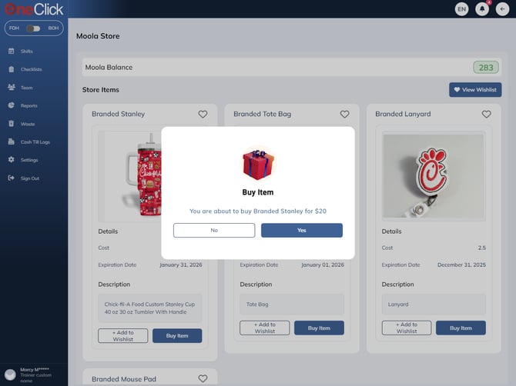Favorite Branded Stanley with heart icon
516x386 pixels.
[203, 114]
